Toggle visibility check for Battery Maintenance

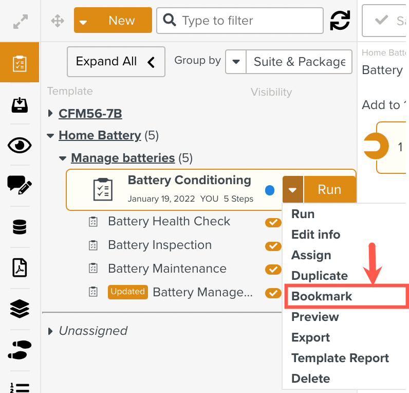[x=273, y=270]
